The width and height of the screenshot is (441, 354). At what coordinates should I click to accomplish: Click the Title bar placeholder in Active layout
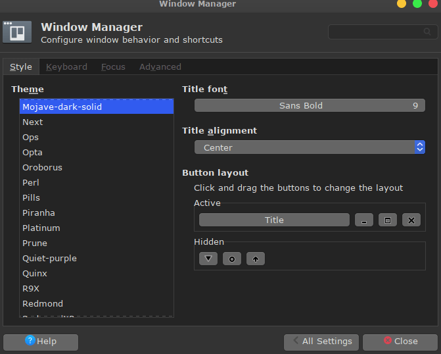[x=274, y=220]
